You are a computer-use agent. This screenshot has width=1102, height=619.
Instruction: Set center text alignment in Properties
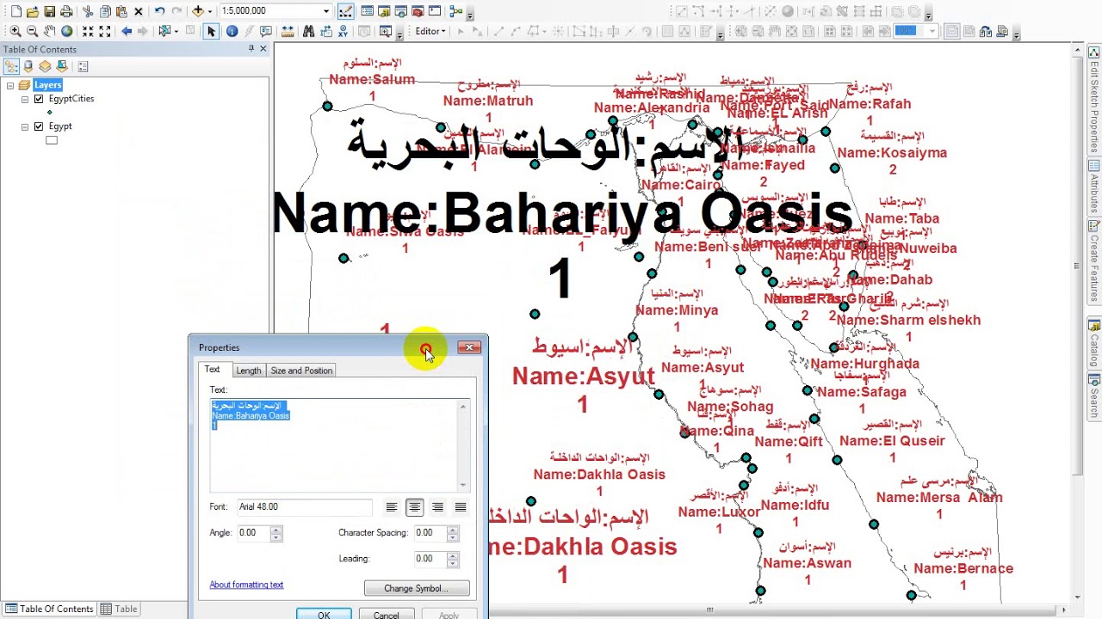414,507
